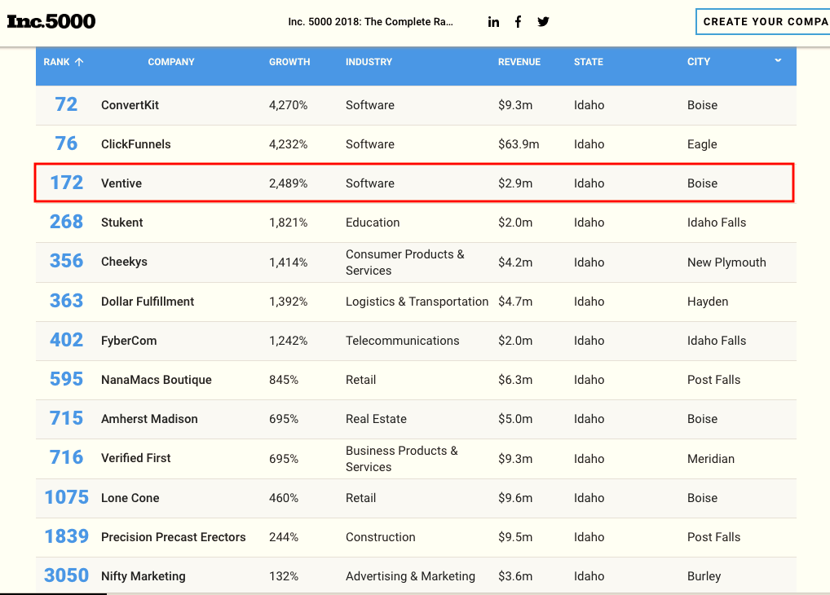Open the Verified First company profile
Viewport: 830px width, 595px height.
coord(136,458)
